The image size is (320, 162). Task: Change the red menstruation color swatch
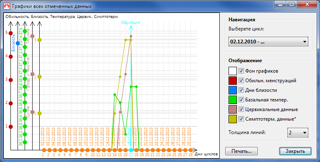point(233,81)
